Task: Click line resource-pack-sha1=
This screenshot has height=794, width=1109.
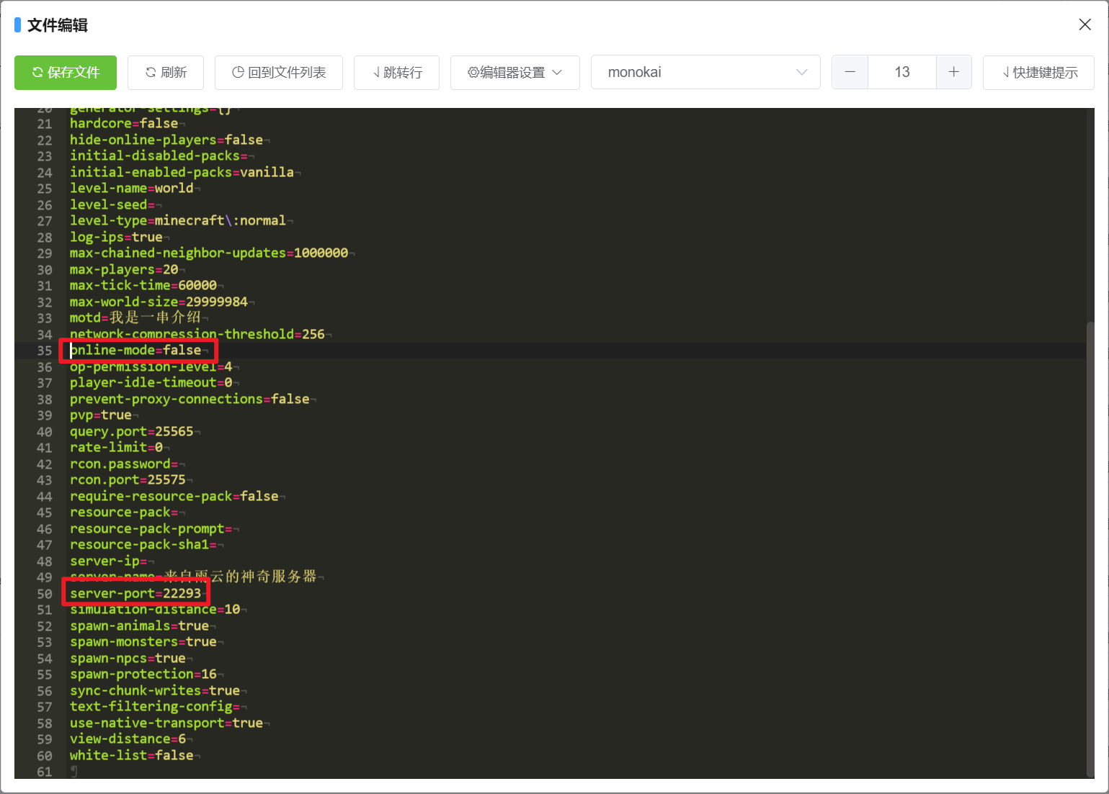Action: point(143,545)
